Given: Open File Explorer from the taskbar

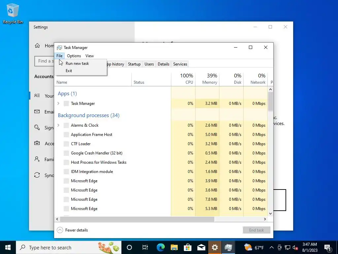Looking at the screenshot, I should (x=174, y=247).
